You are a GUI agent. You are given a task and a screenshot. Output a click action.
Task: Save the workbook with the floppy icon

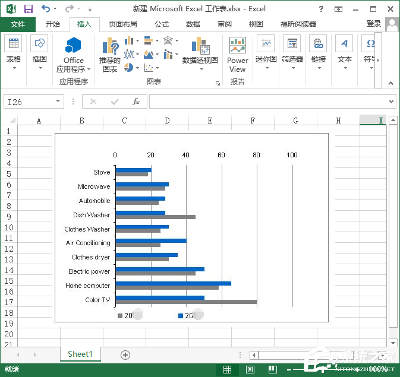[x=29, y=9]
